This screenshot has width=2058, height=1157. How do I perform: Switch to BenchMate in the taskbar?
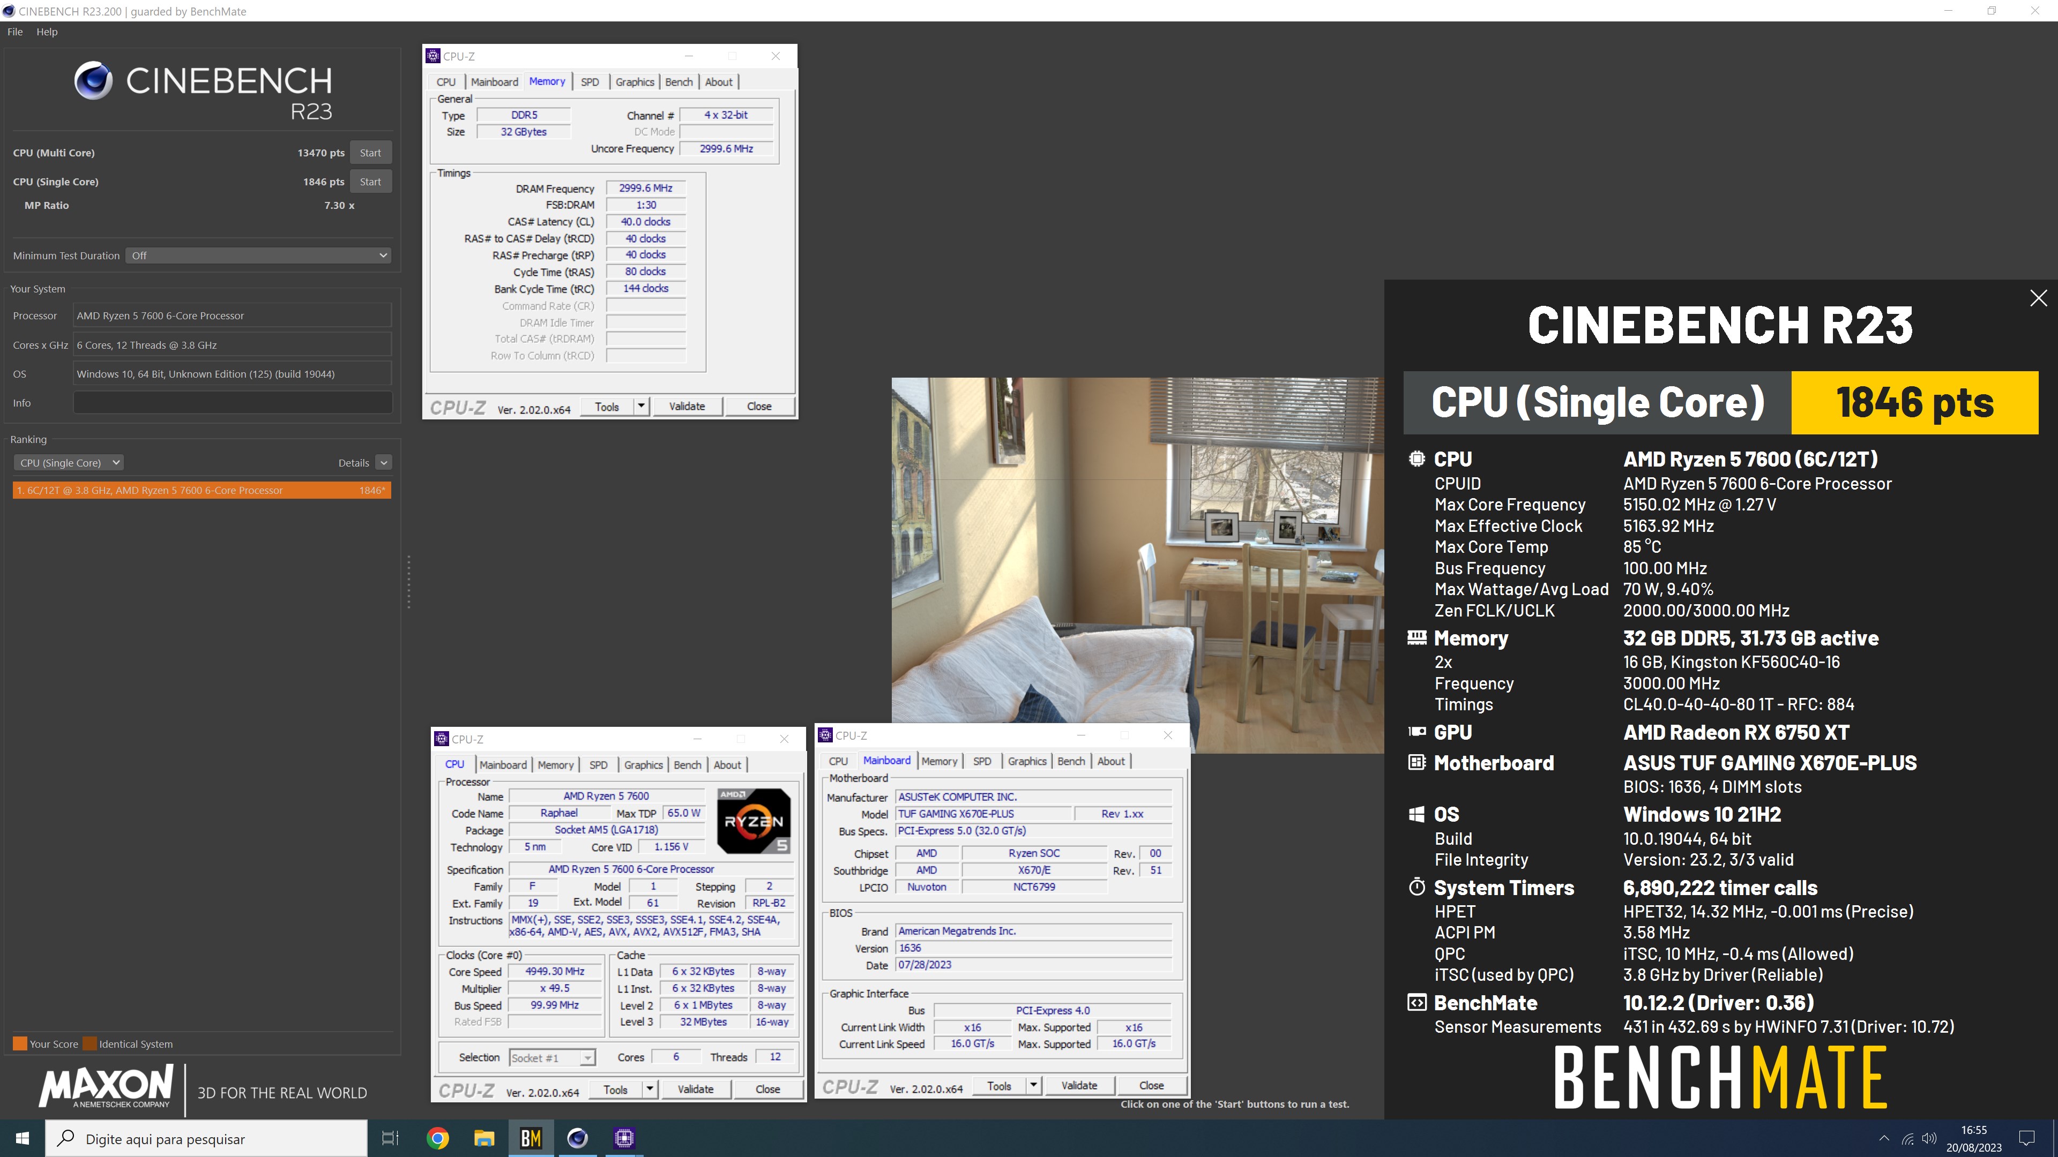point(531,1138)
